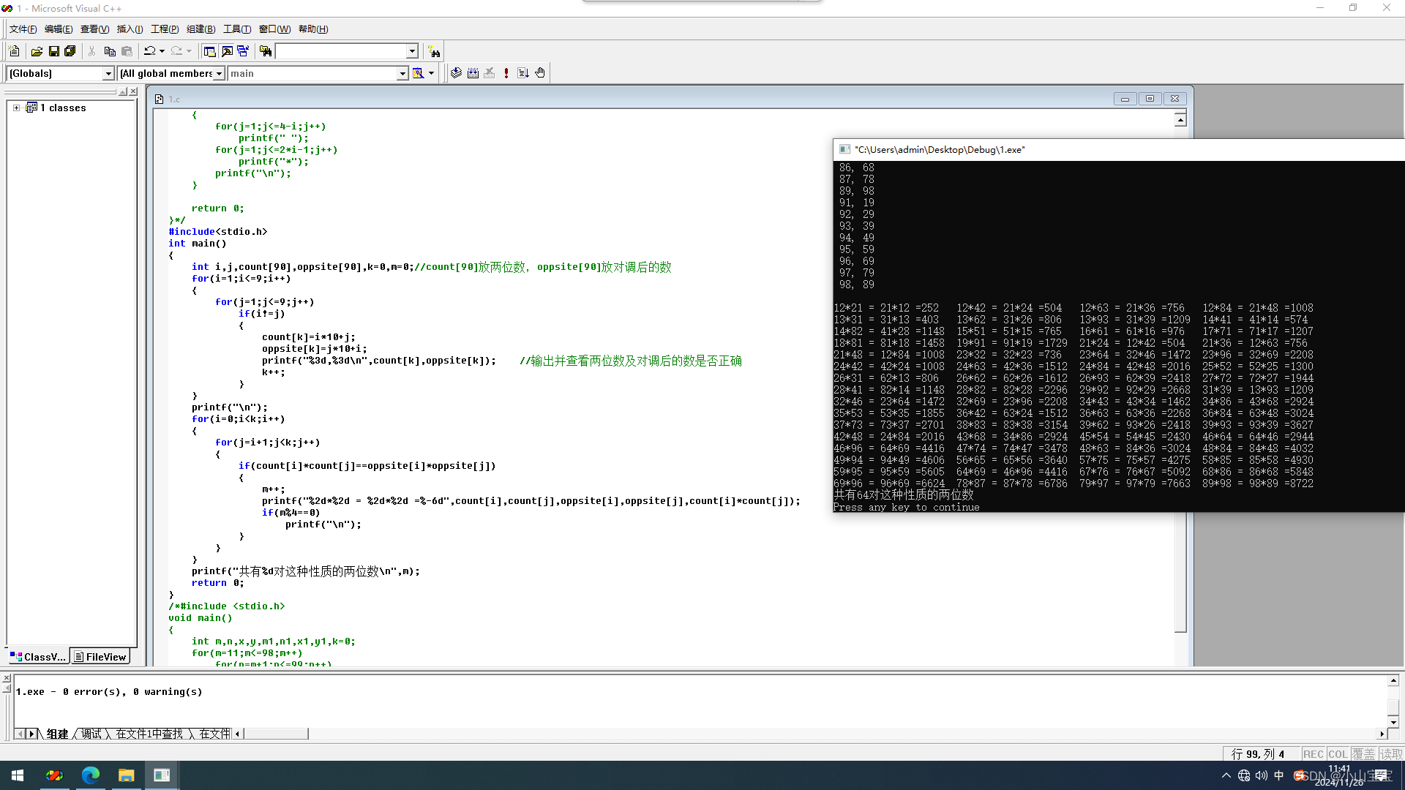This screenshot has width=1405, height=790.
Task: Click the output pane horizontal scrollbar
Action: [276, 734]
